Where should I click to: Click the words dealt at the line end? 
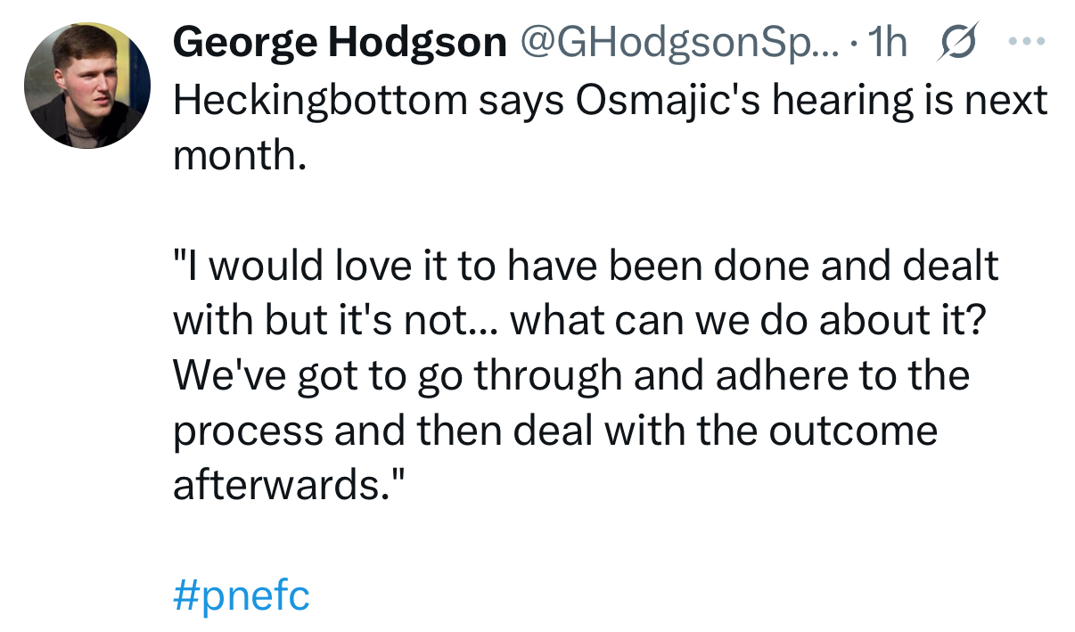tap(952, 267)
